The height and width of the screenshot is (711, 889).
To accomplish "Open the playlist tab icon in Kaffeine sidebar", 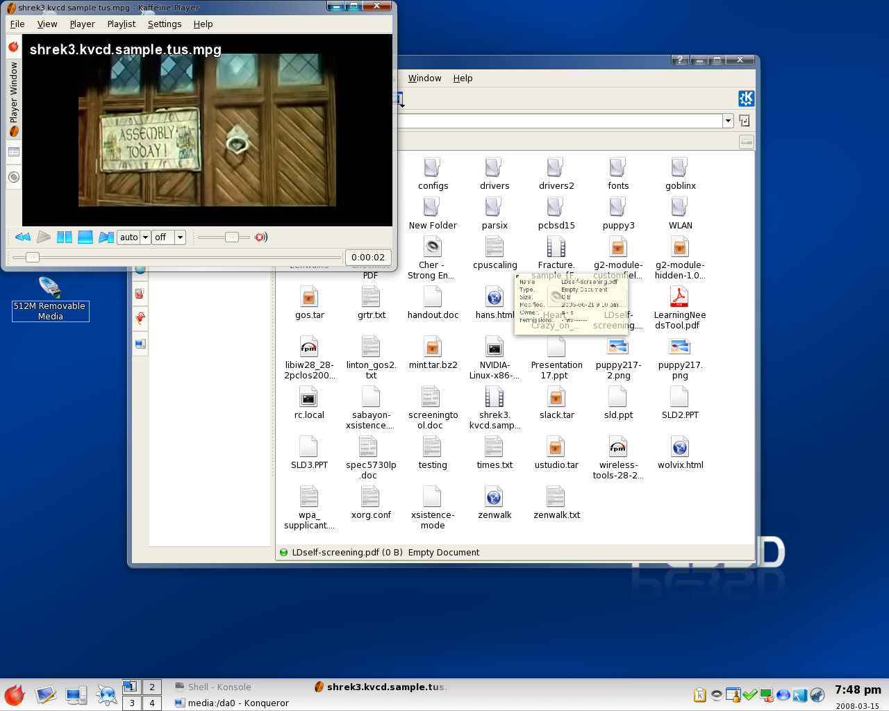I will point(13,152).
